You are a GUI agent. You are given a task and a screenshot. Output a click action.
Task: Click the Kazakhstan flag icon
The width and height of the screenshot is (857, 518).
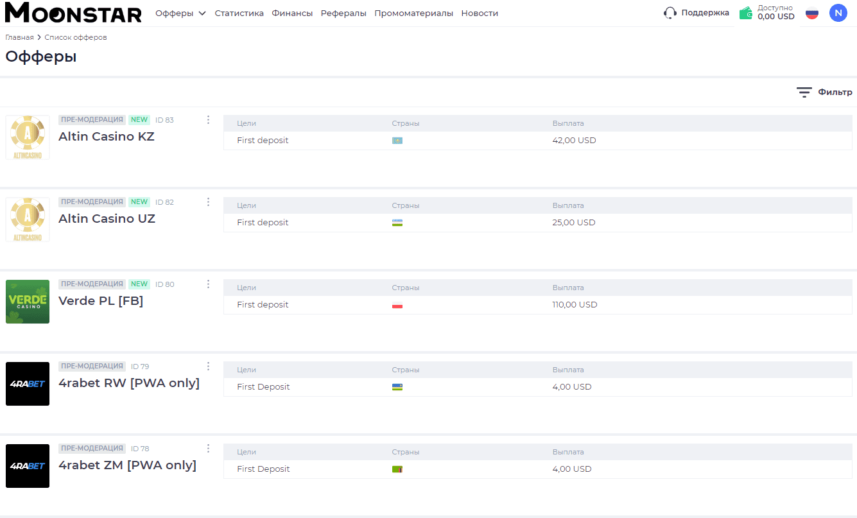(397, 141)
